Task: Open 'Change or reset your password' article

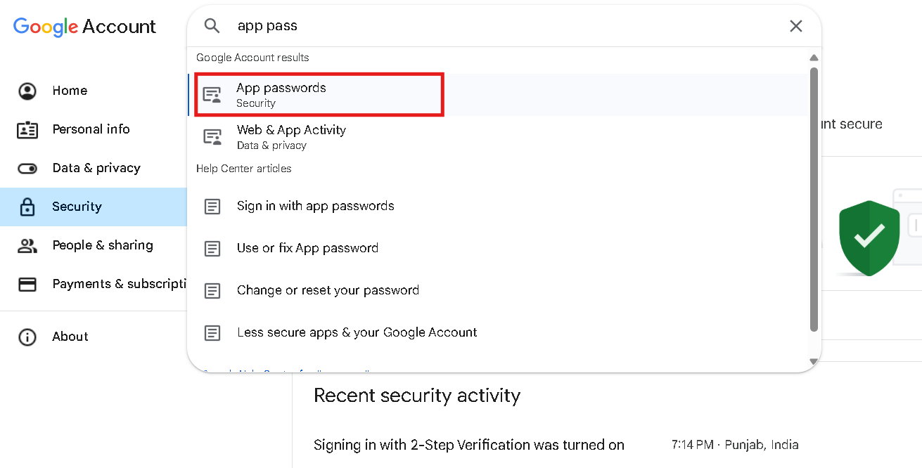Action: (328, 290)
